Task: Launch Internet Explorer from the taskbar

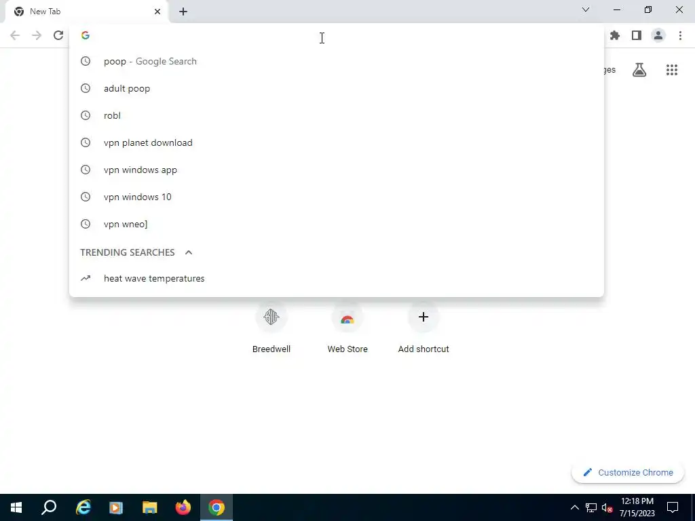Action: pyautogui.click(x=83, y=507)
